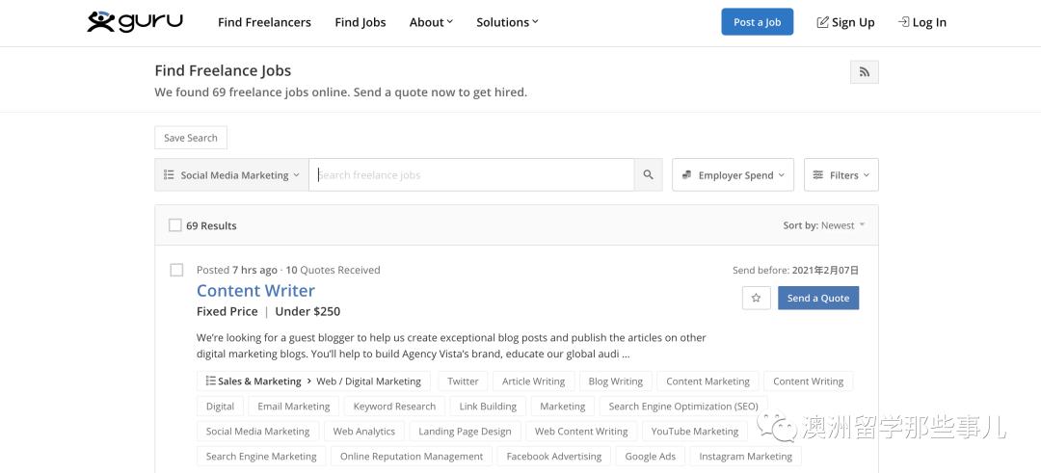Open Find Jobs page
1041x473 pixels.
point(360,22)
